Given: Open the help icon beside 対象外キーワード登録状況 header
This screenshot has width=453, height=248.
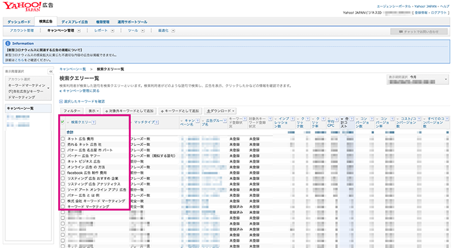Looking at the screenshot, I should coord(270,119).
